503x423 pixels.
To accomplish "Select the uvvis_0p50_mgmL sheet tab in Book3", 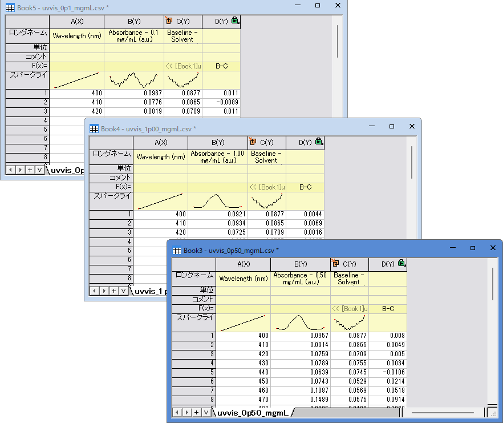I will point(253,413).
